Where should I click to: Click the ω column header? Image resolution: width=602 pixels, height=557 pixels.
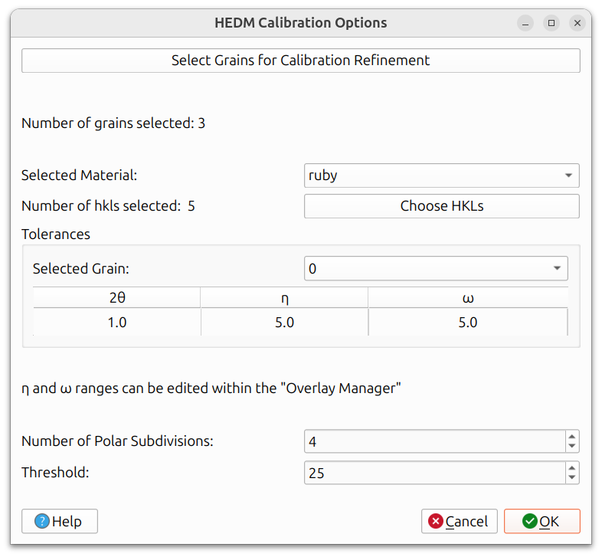click(468, 298)
